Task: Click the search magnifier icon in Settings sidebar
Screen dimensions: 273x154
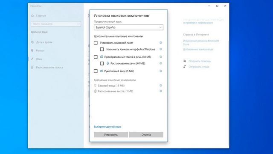Action: [78, 24]
